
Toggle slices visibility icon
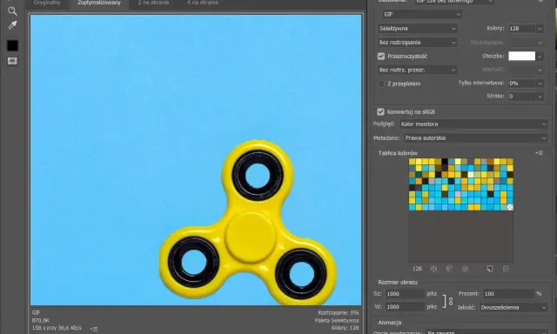(x=12, y=61)
